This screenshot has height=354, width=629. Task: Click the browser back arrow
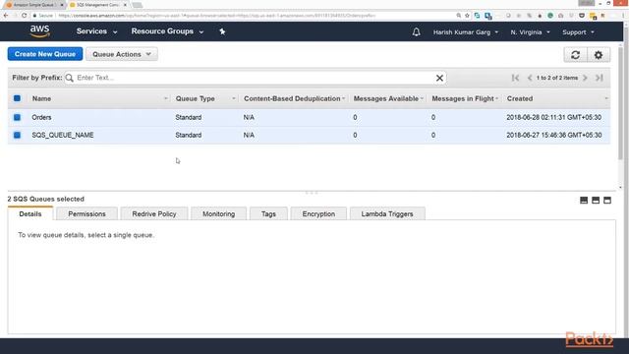6,16
